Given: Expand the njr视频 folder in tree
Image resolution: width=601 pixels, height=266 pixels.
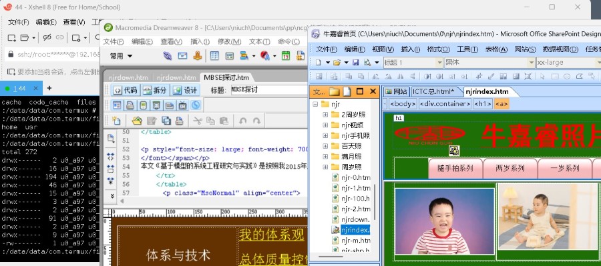Looking at the screenshot, I should 325,125.
